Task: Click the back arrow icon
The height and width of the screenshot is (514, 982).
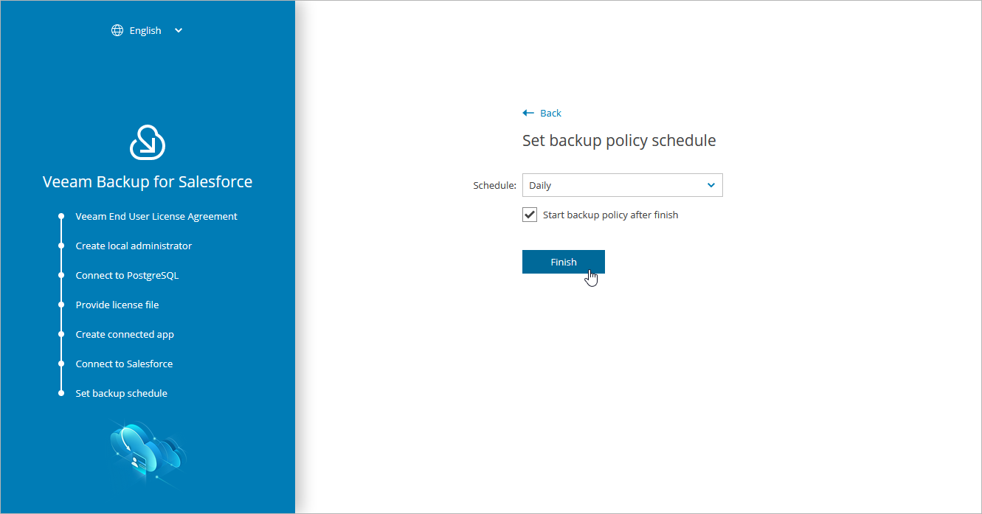Action: pyautogui.click(x=528, y=113)
